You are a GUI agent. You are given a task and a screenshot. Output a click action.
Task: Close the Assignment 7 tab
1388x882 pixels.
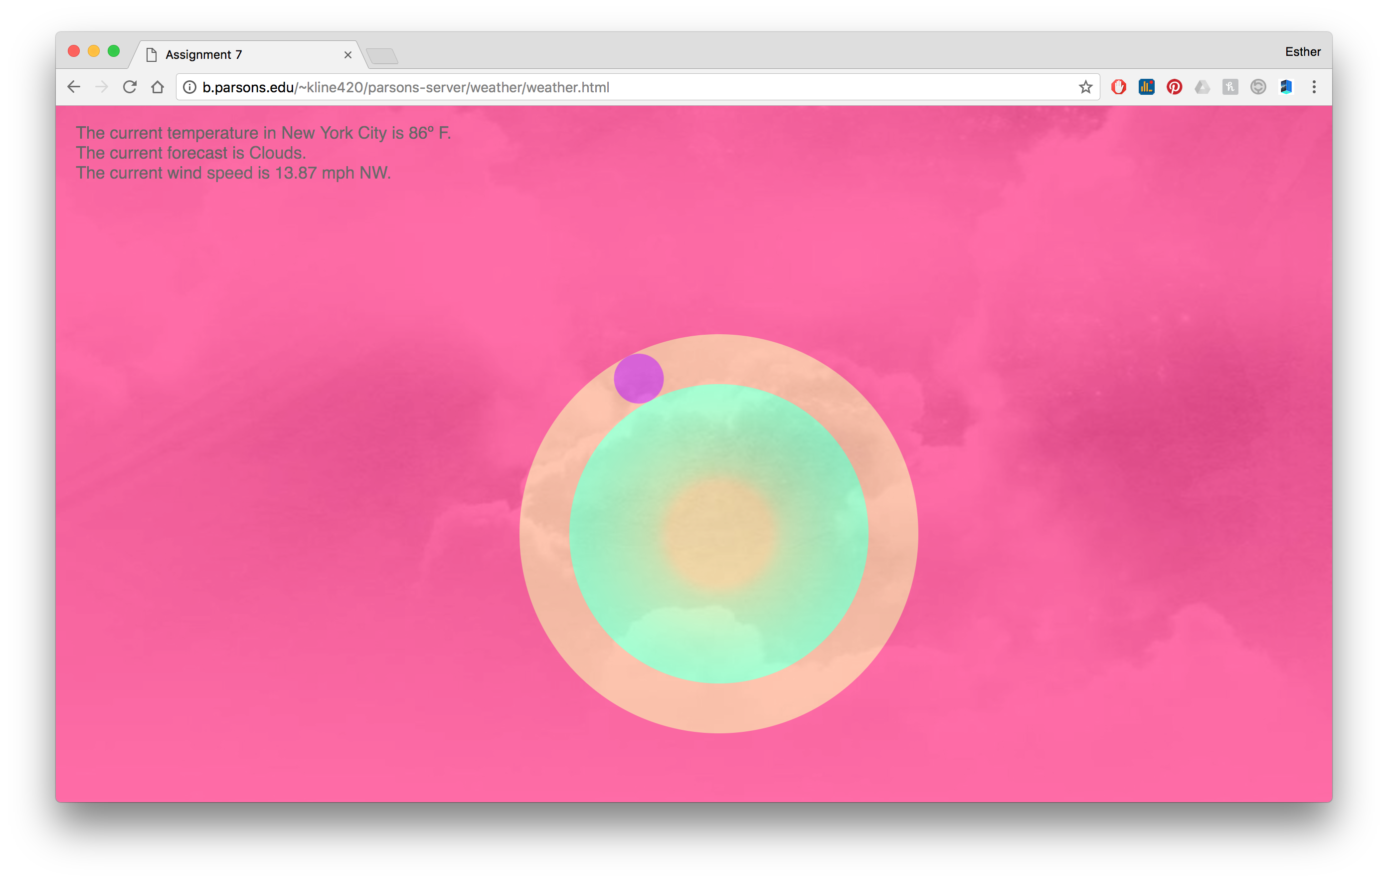[347, 55]
